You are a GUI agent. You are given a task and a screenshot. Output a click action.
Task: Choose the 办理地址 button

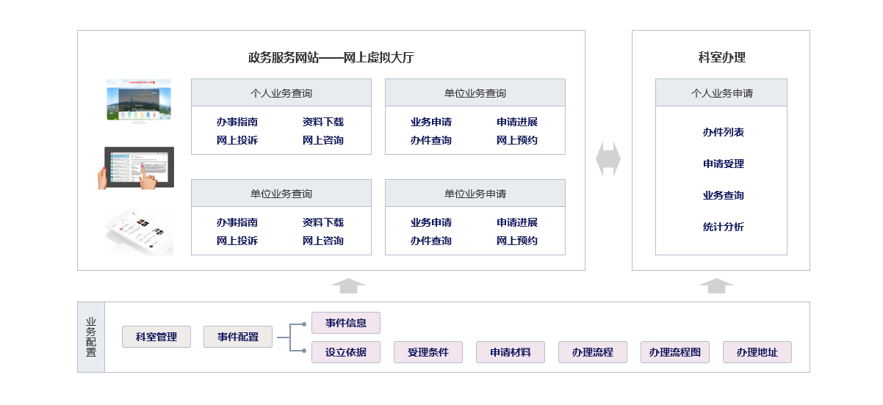click(757, 352)
